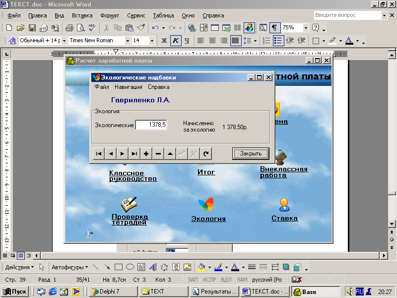Click the Экологические value field
The image size is (397, 298).
pyautogui.click(x=151, y=125)
